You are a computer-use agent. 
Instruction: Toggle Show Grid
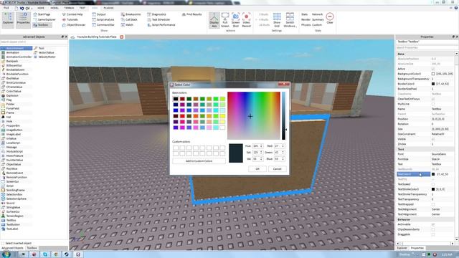tap(277, 20)
